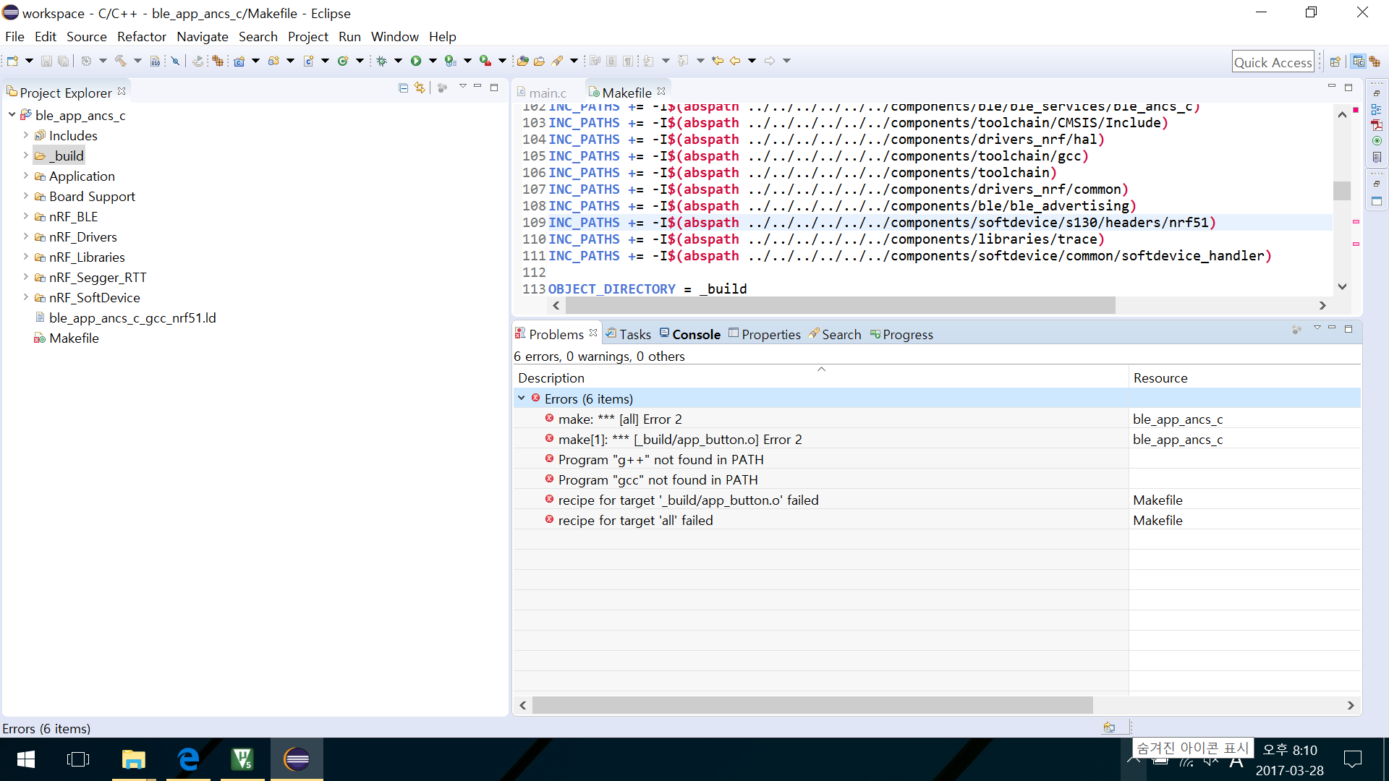
Task: Click the Windows Start button
Action: click(x=26, y=759)
